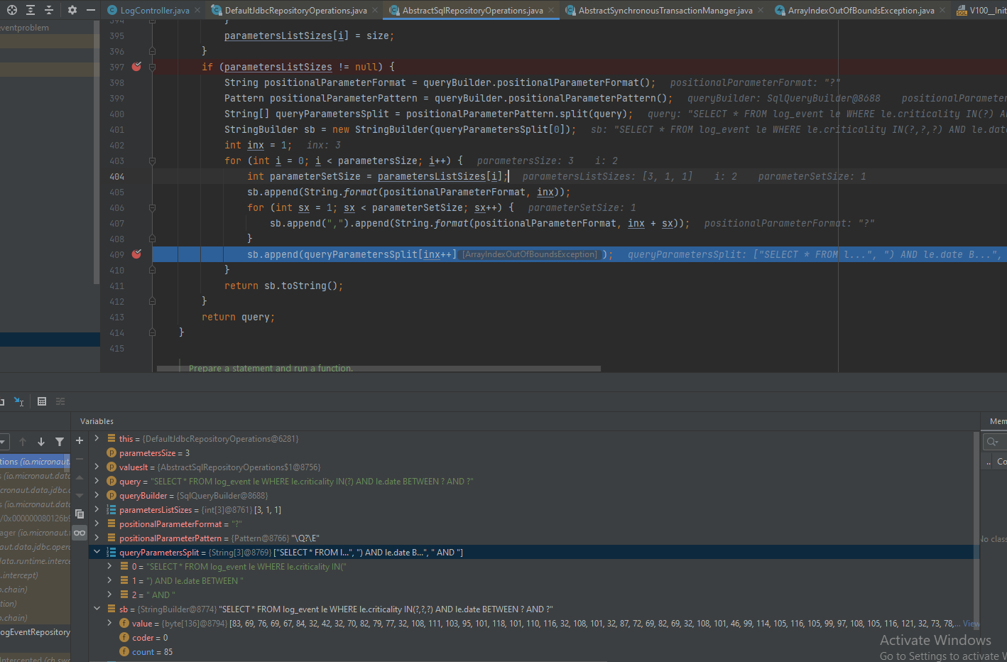Collapse the queryParametersSplit array node
The width and height of the screenshot is (1007, 662).
click(x=97, y=552)
